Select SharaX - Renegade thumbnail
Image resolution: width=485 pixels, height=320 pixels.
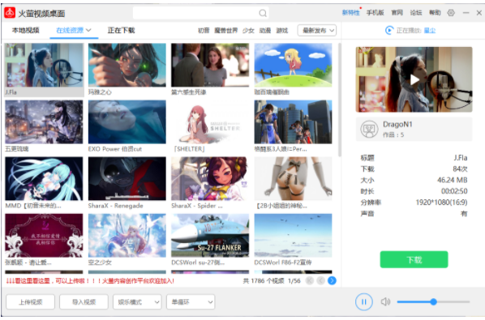tap(127, 178)
